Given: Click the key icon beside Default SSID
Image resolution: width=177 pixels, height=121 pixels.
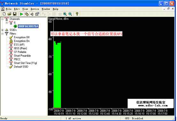Looking at the screenshot, I should [11, 67].
